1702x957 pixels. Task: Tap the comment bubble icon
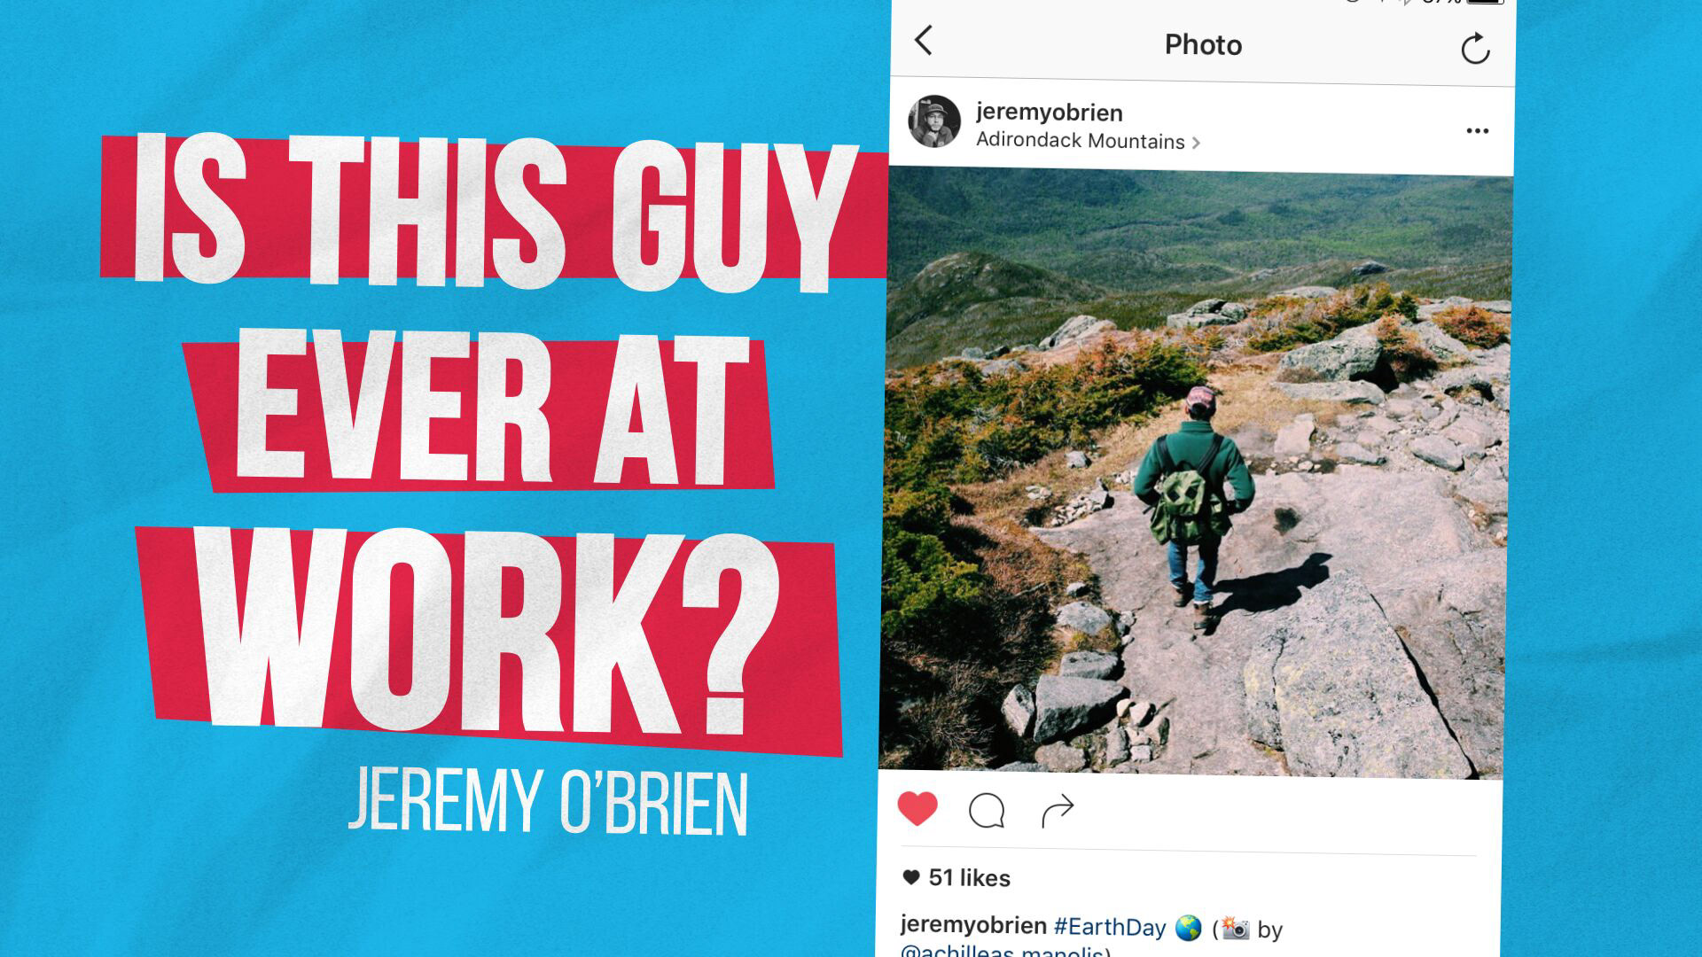coord(987,810)
